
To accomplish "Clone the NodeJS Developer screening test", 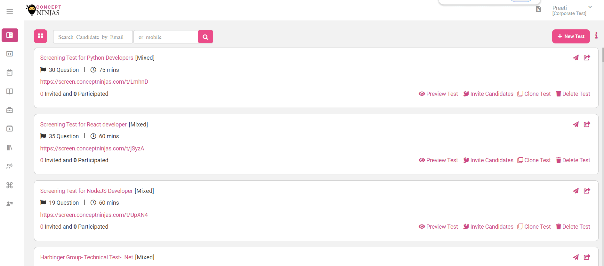I will click(534, 227).
